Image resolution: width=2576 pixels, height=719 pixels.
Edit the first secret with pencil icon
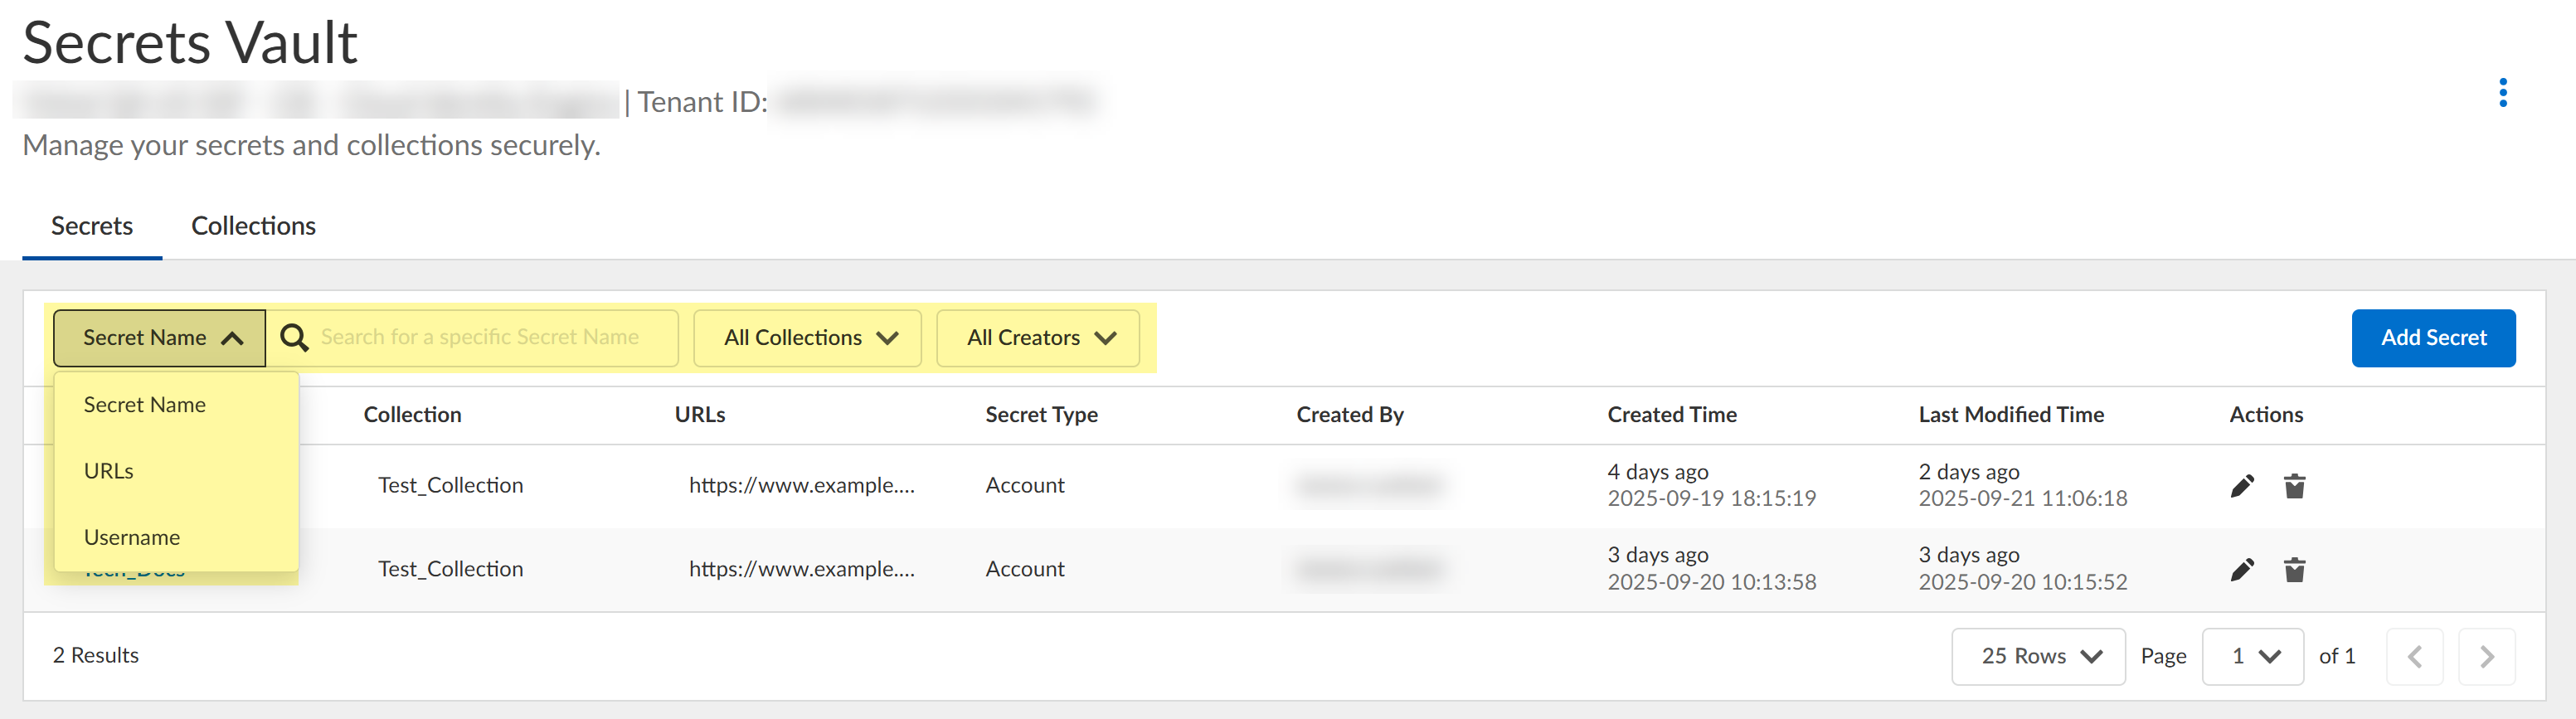click(x=2242, y=486)
